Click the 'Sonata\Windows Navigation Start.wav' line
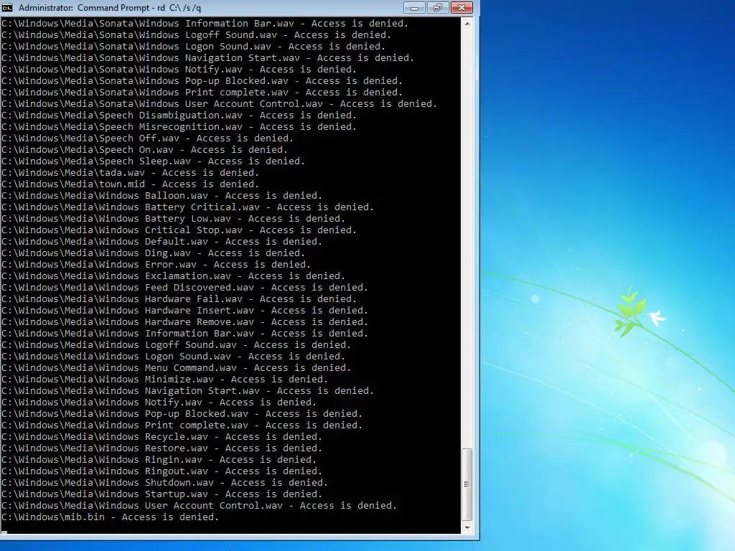 (x=207, y=58)
